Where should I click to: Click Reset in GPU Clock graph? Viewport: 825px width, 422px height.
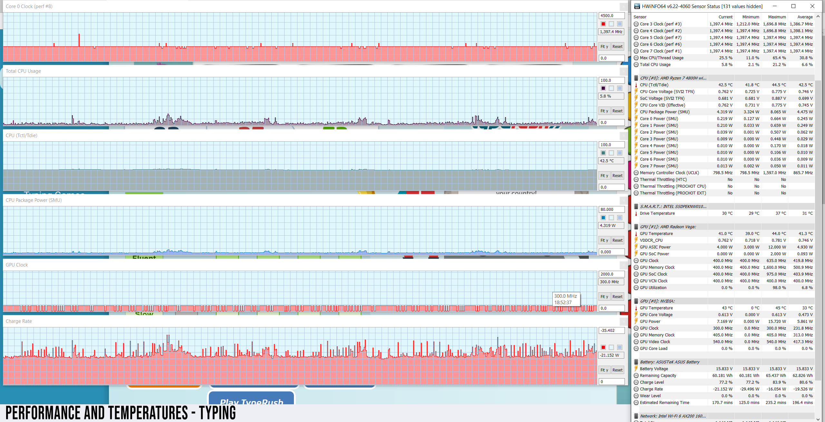617,296
